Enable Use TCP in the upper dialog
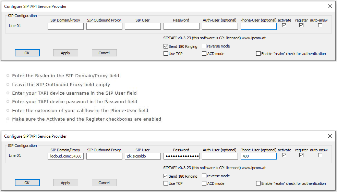The image size is (337, 192). 166,54
